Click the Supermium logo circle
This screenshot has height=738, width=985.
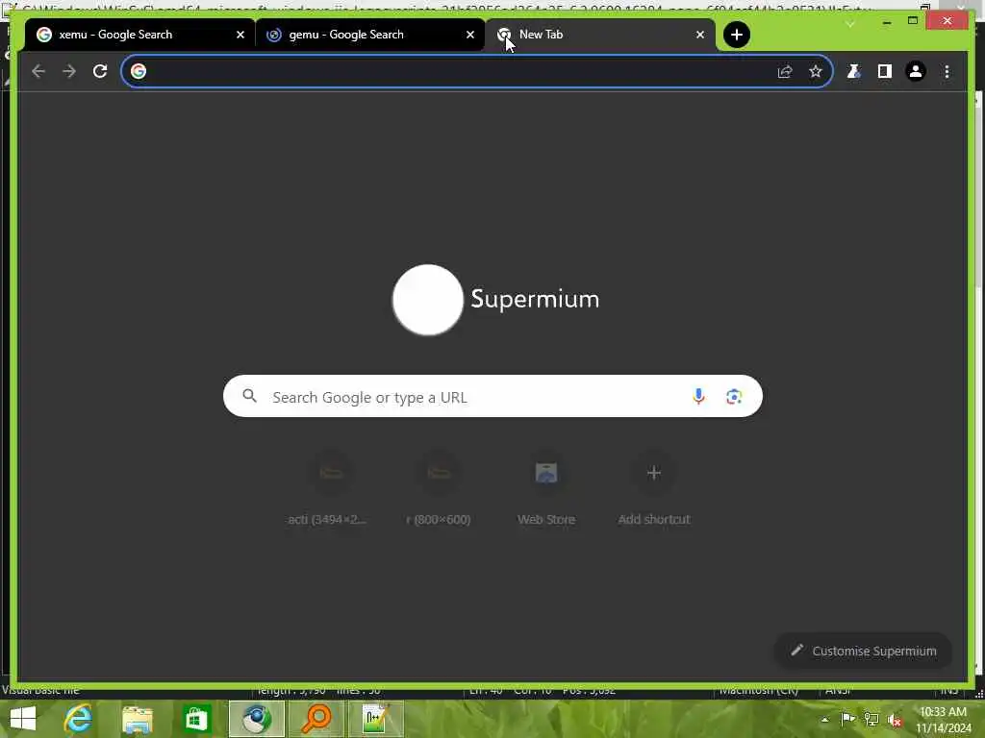(x=428, y=300)
